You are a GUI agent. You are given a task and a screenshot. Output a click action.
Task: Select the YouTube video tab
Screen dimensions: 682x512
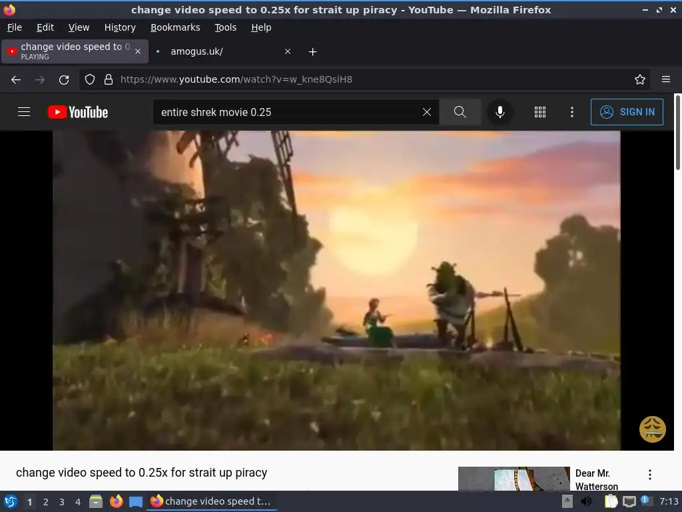tap(75, 51)
